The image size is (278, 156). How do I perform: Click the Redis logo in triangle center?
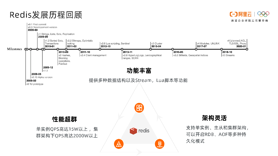pyautogui.click(x=140, y=131)
